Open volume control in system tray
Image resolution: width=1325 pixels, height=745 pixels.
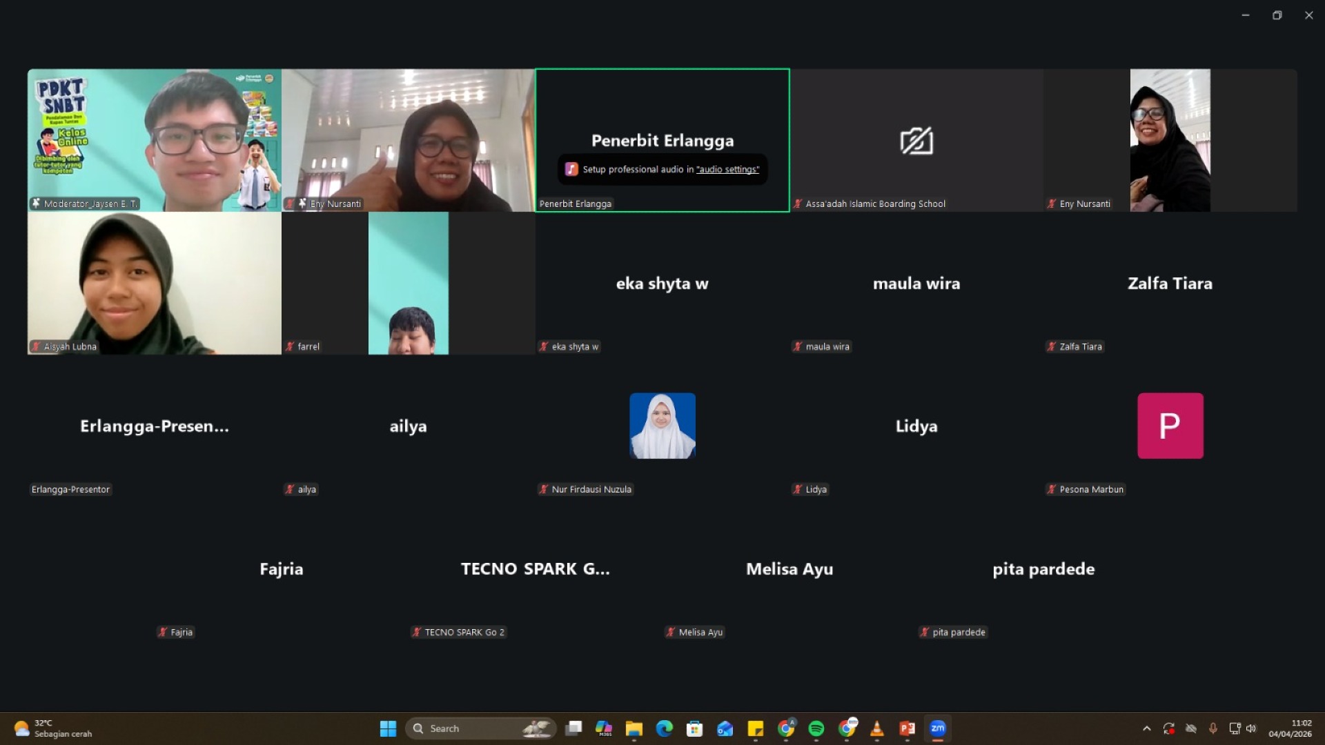tap(1251, 728)
